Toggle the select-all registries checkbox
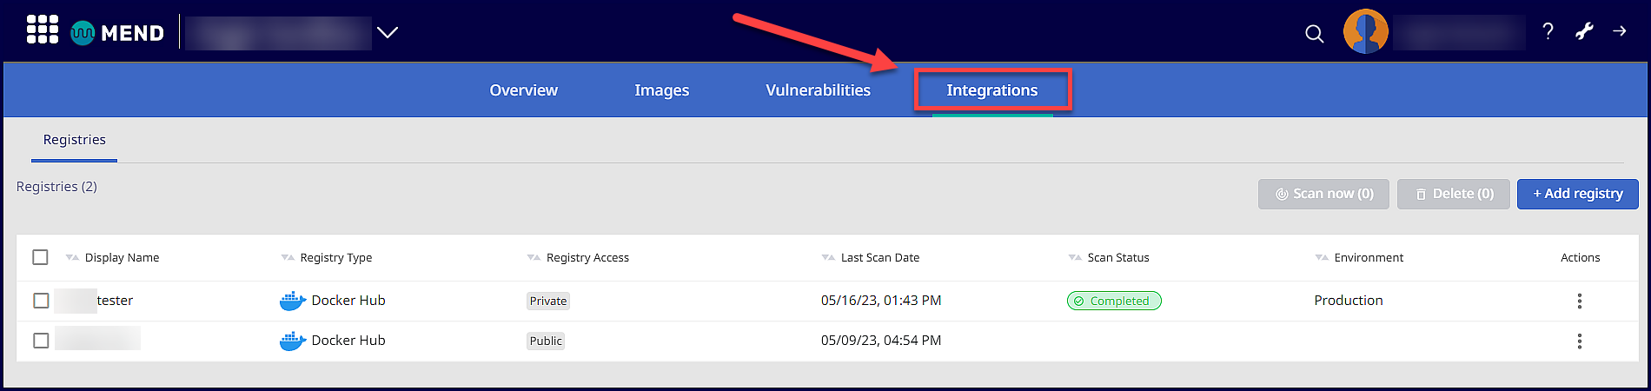1651x391 pixels. tap(41, 257)
